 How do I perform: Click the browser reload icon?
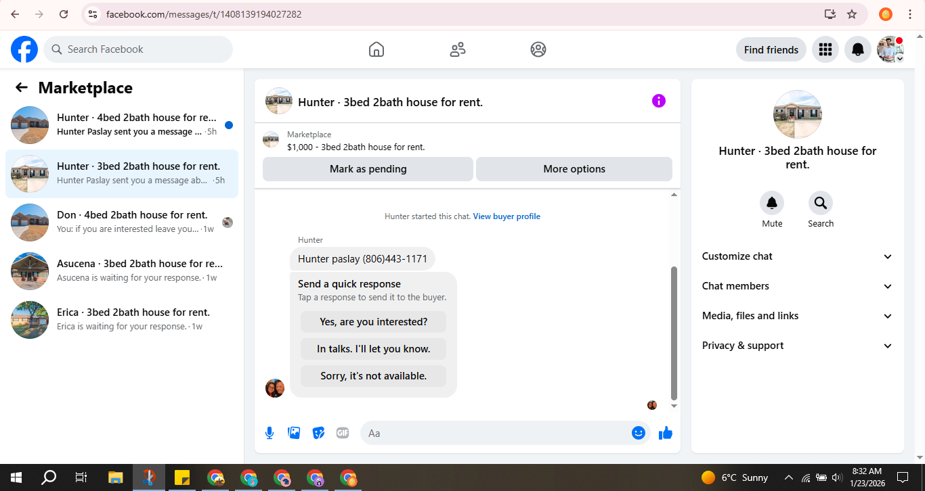click(x=64, y=14)
